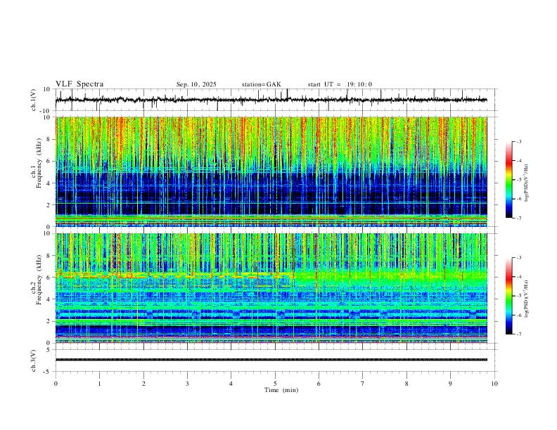557x430 pixels.
Task: Click the ch.1 spectrogram plot area
Action: coord(271,171)
